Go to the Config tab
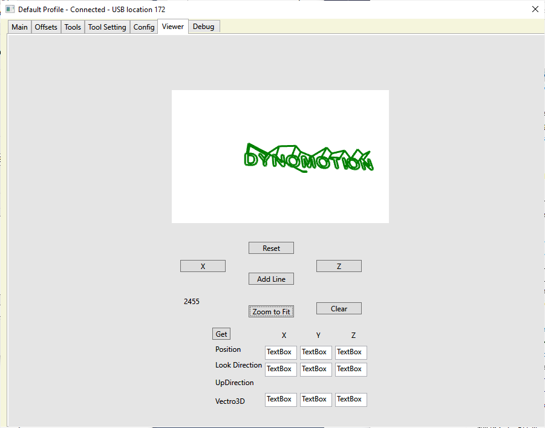This screenshot has width=545, height=428. point(144,27)
